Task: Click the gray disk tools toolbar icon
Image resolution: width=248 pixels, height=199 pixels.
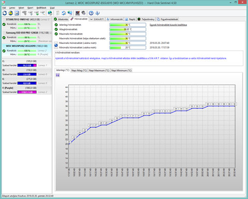Action: pos(84,13)
